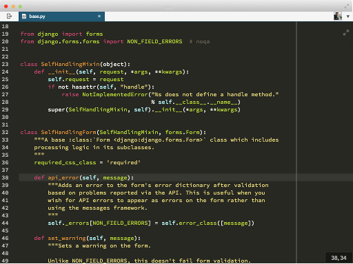The height and width of the screenshot is (264, 353).
Task: Click the red close window button
Action: point(6,6)
